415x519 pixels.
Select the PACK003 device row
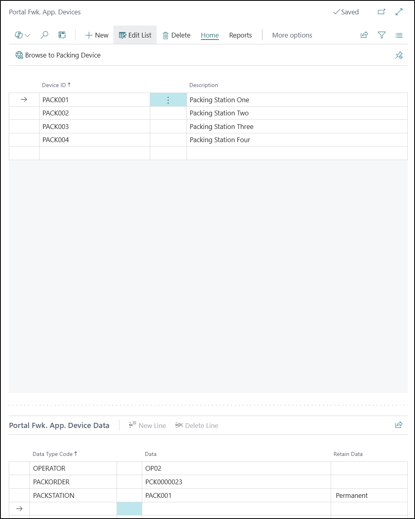pos(56,127)
